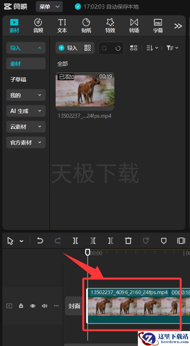Open the 文本 text tab
The width and height of the screenshot is (190, 346).
[62, 26]
